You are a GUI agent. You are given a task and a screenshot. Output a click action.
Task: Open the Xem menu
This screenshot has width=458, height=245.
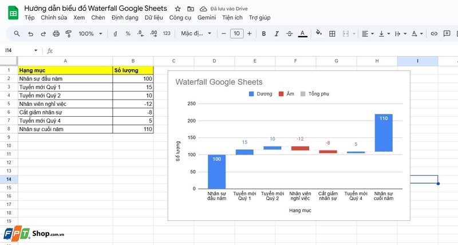pyautogui.click(x=79, y=18)
